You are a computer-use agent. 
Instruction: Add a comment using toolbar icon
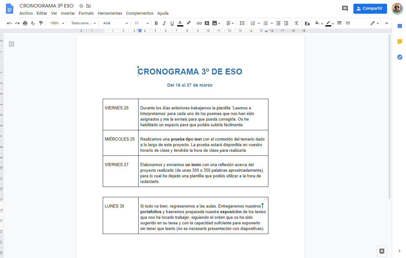(x=207, y=23)
